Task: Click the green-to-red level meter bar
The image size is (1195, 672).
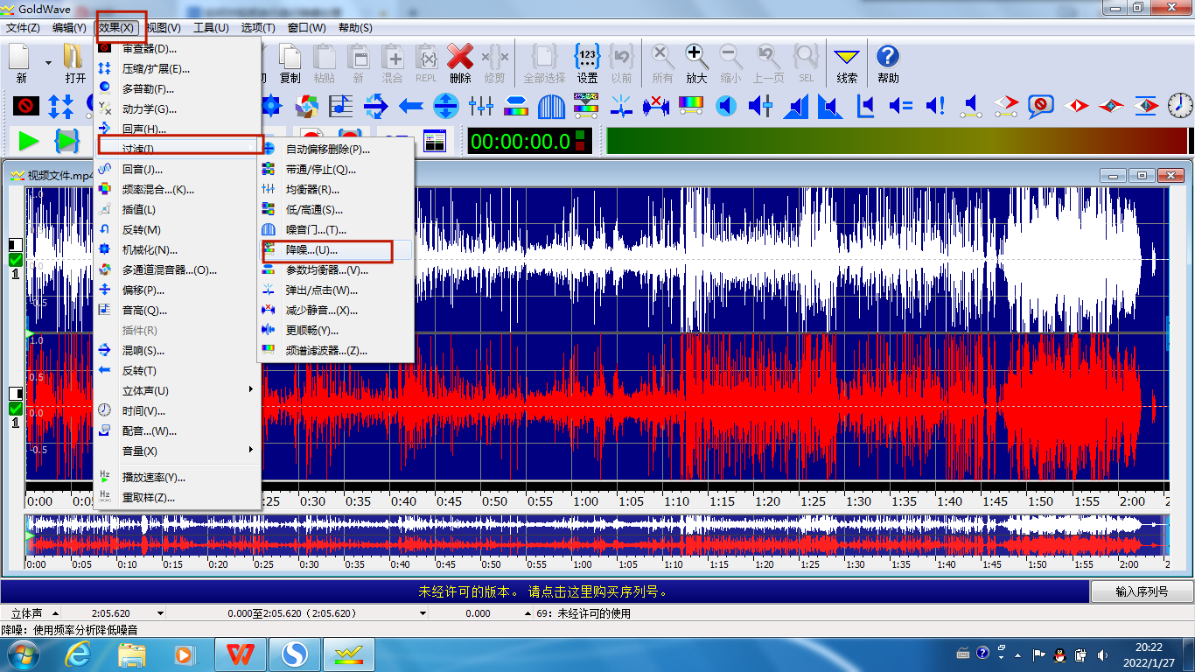Action: pyautogui.click(x=897, y=141)
